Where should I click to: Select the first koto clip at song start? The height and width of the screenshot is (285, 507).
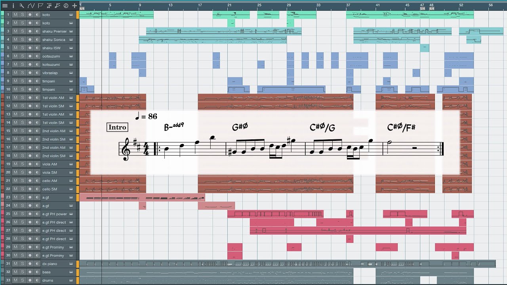point(116,15)
